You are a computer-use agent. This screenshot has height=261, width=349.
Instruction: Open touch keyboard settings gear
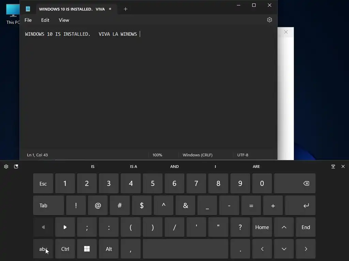pos(6,167)
